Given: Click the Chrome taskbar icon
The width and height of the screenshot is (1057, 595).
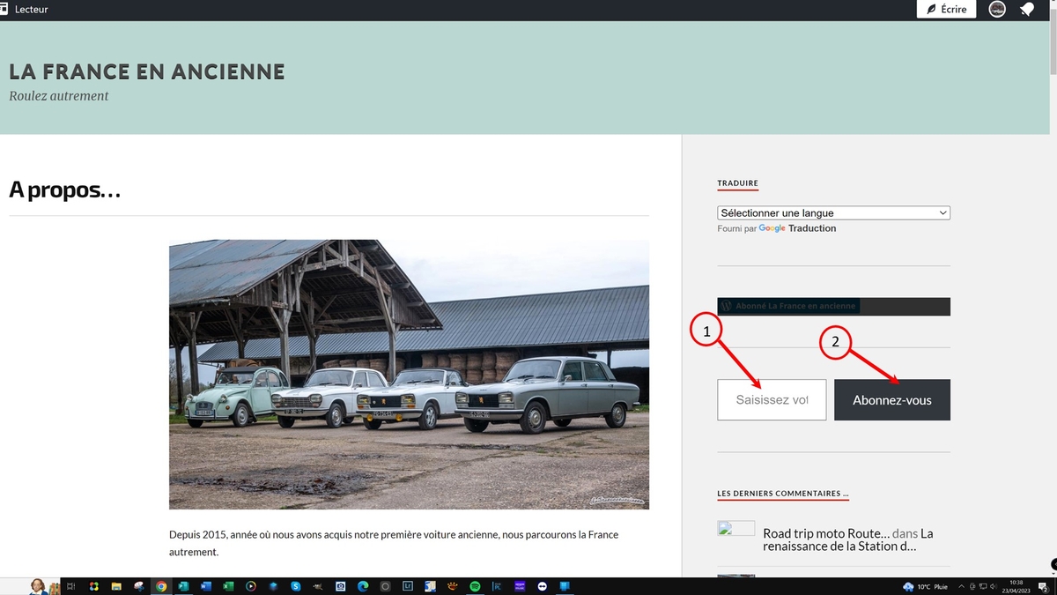Looking at the screenshot, I should point(161,586).
